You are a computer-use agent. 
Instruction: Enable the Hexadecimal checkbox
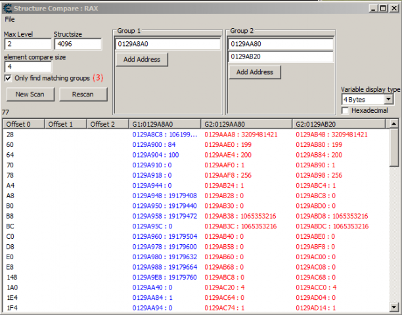tap(346, 110)
